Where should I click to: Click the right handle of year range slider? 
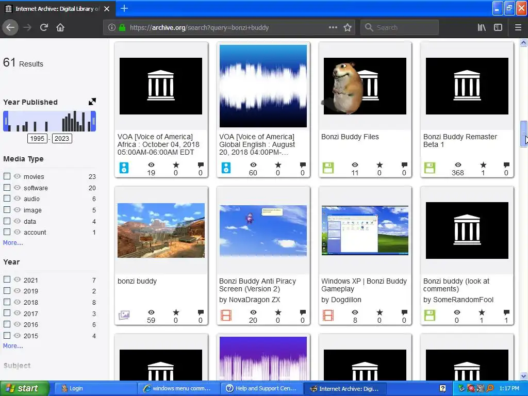point(94,121)
